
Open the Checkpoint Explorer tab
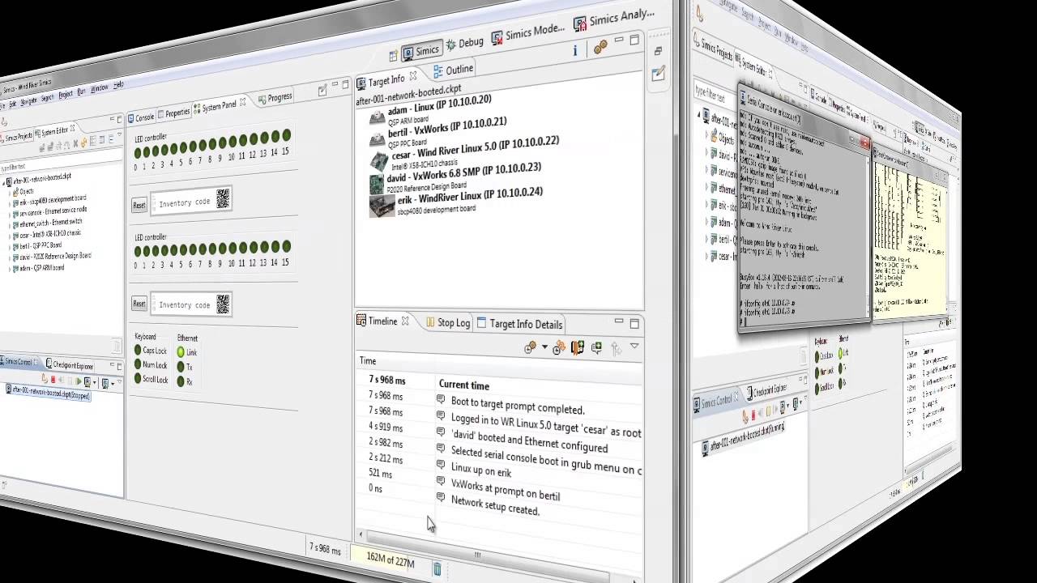tap(68, 366)
